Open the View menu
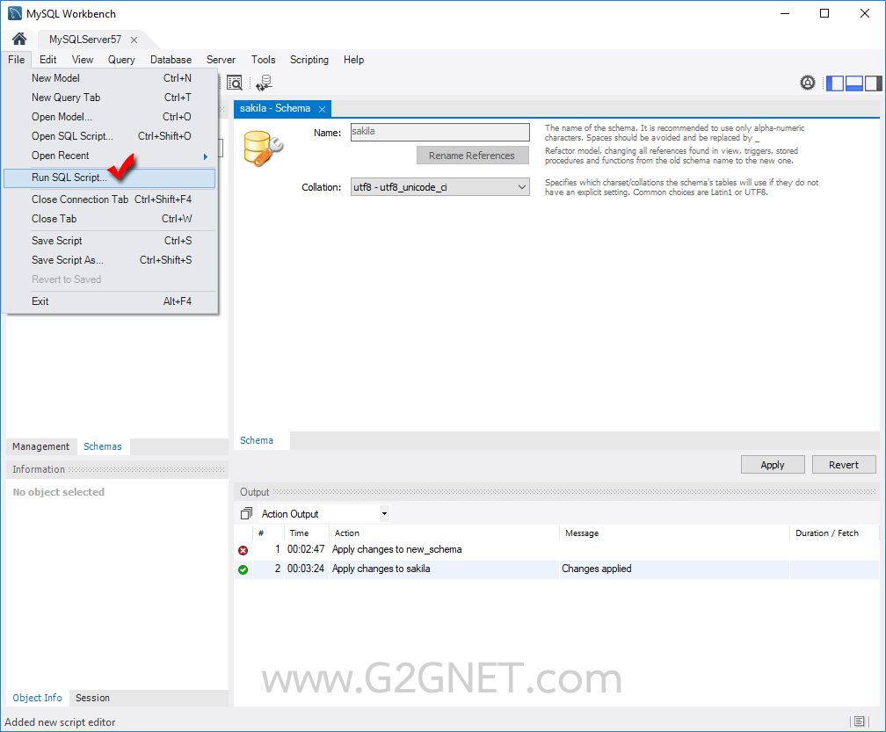Viewport: 886px width, 732px height. 83,59
